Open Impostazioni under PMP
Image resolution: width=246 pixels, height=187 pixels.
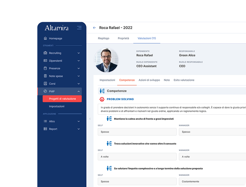57,106
